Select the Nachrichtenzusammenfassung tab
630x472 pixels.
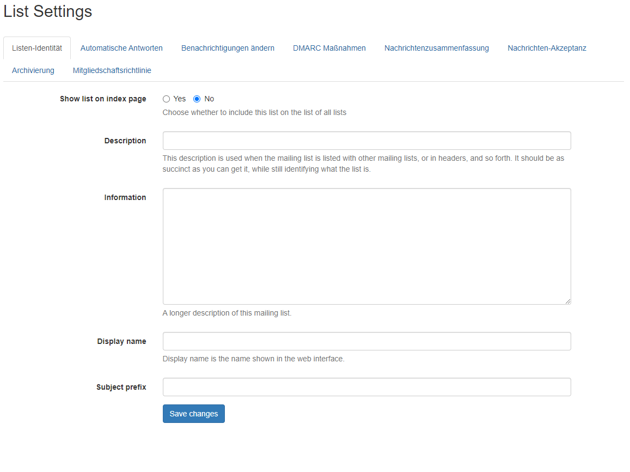point(436,48)
